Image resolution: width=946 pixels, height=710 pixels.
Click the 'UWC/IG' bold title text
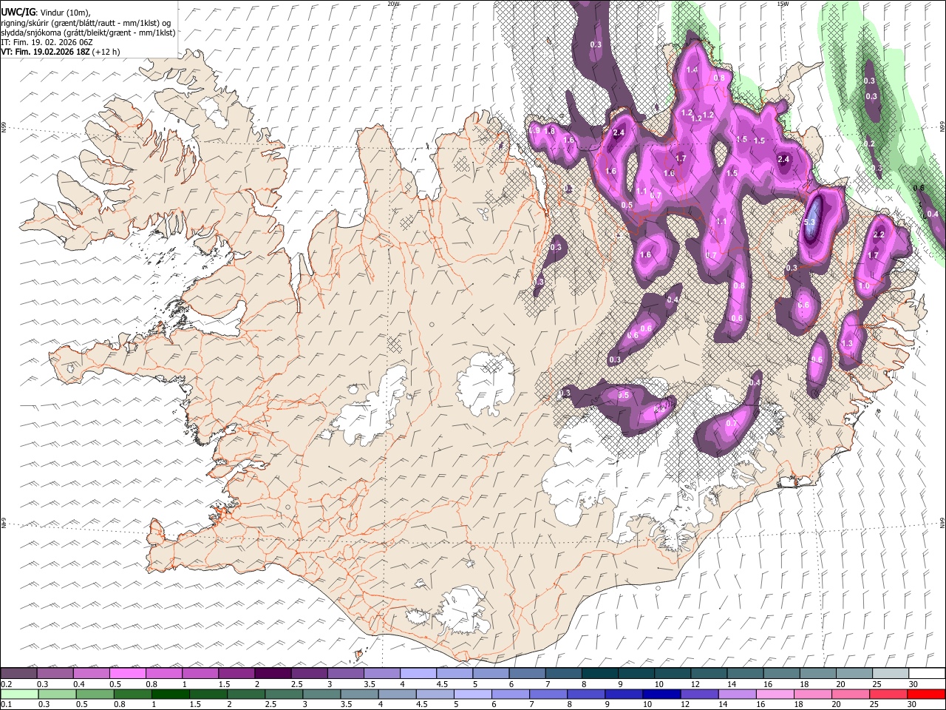(18, 13)
